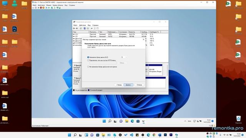This screenshot has height=138, width=246.
Task: Open Word from the host taskbar
Action: 160,135
